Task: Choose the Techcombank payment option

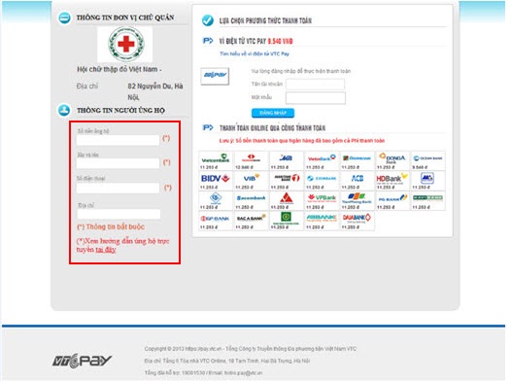Action: [251, 160]
